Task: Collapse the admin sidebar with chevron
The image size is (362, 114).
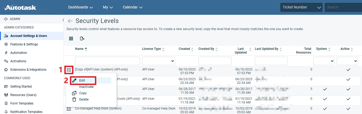Action: [x=63, y=20]
